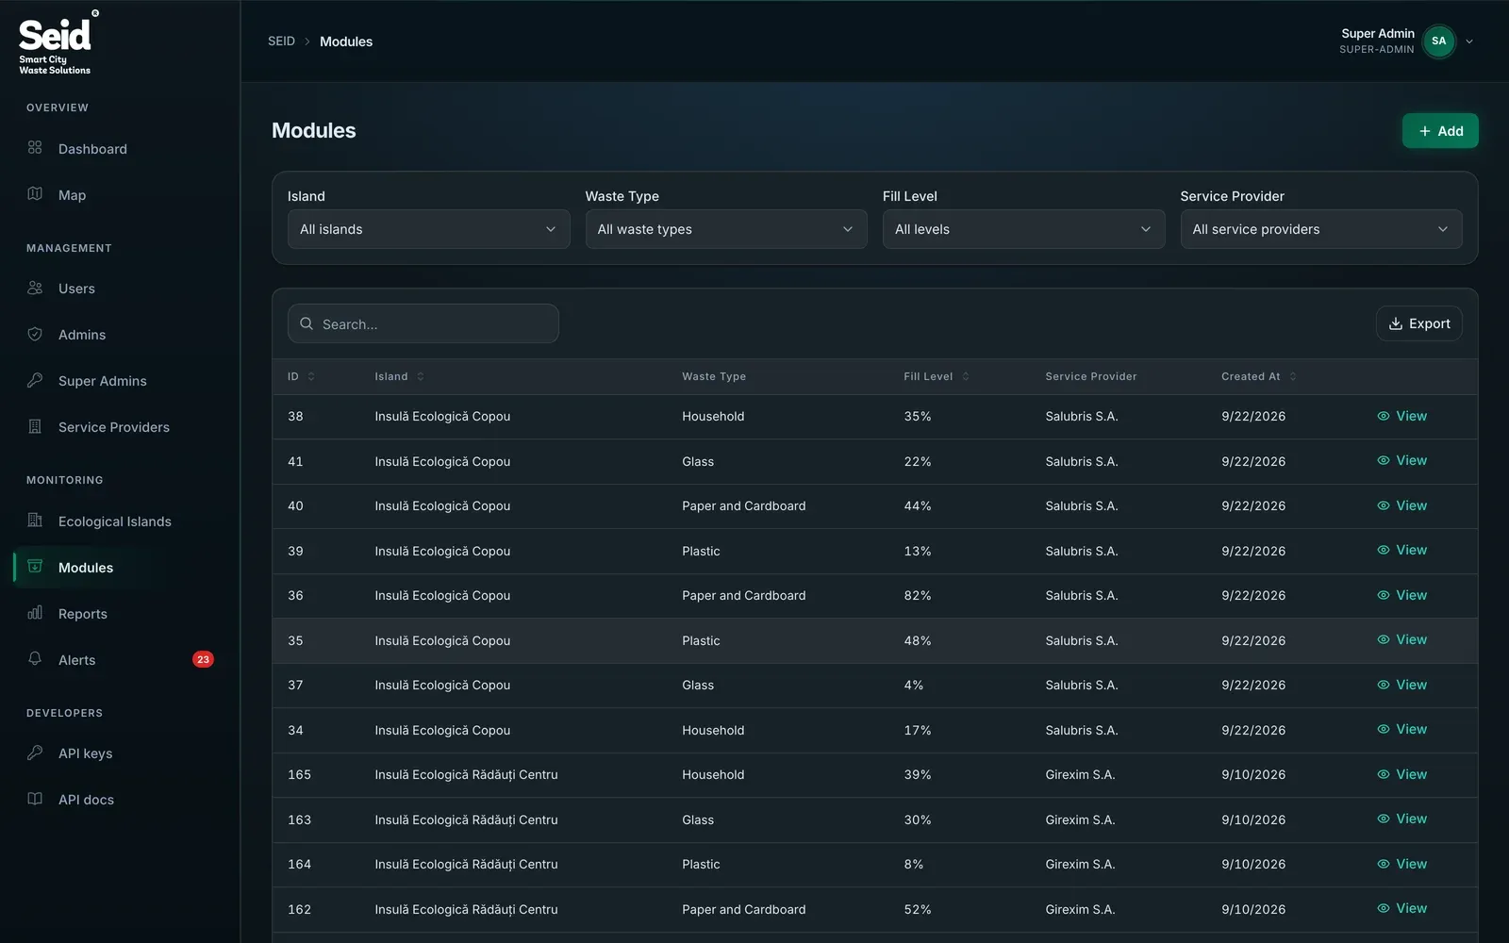Click the API keys key icon
1509x943 pixels.
pyautogui.click(x=35, y=753)
